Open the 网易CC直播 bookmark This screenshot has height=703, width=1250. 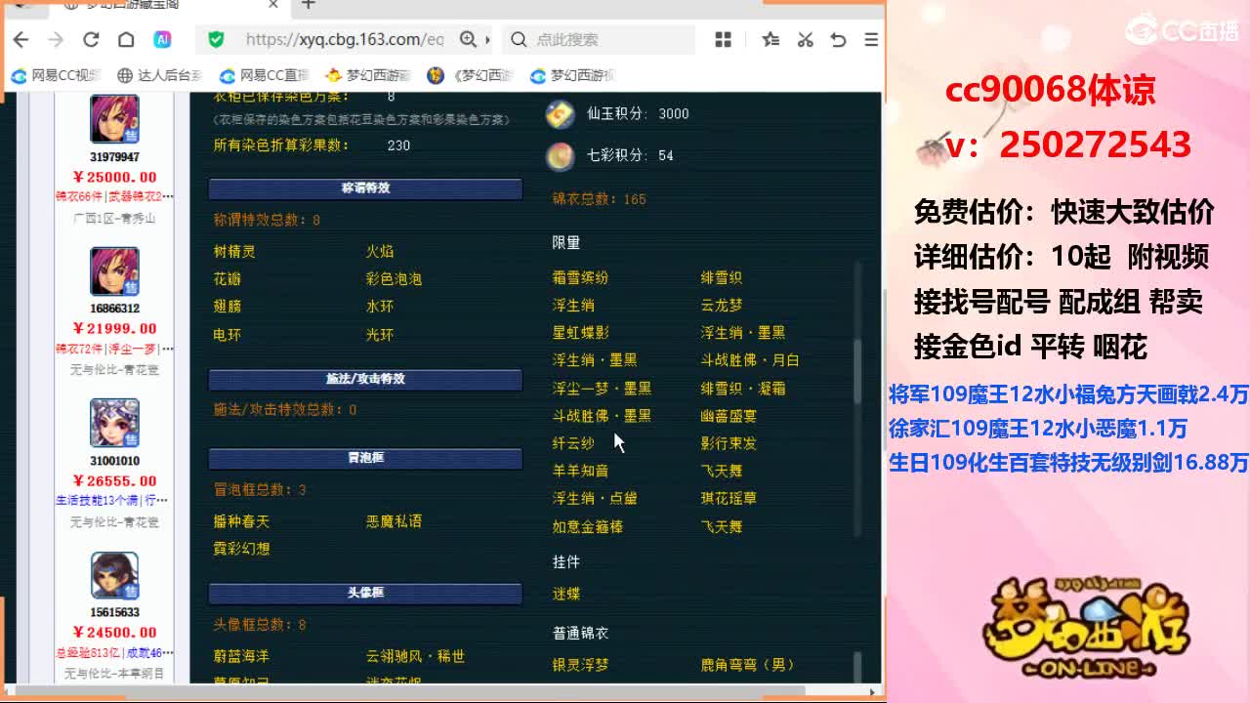pos(264,75)
